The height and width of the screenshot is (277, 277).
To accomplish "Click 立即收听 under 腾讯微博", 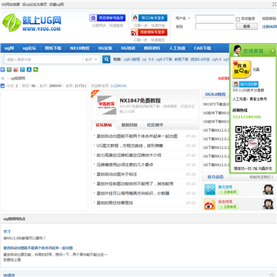I will pyautogui.click(x=229, y=192).
